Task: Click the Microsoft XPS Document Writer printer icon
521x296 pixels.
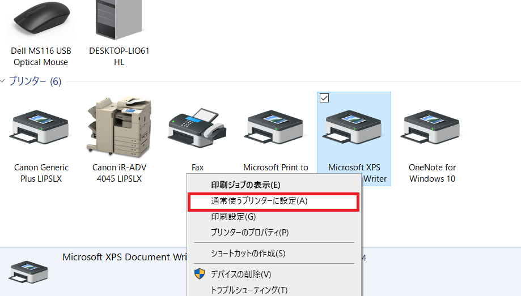Action: pos(354,127)
